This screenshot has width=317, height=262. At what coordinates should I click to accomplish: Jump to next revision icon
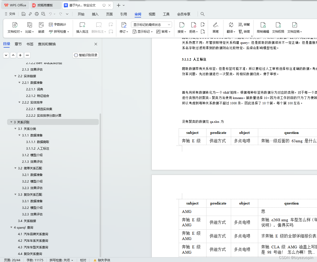point(203,32)
